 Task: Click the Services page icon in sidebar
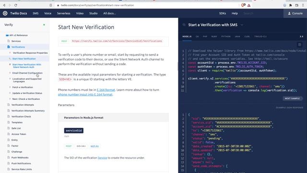pos(9,41)
